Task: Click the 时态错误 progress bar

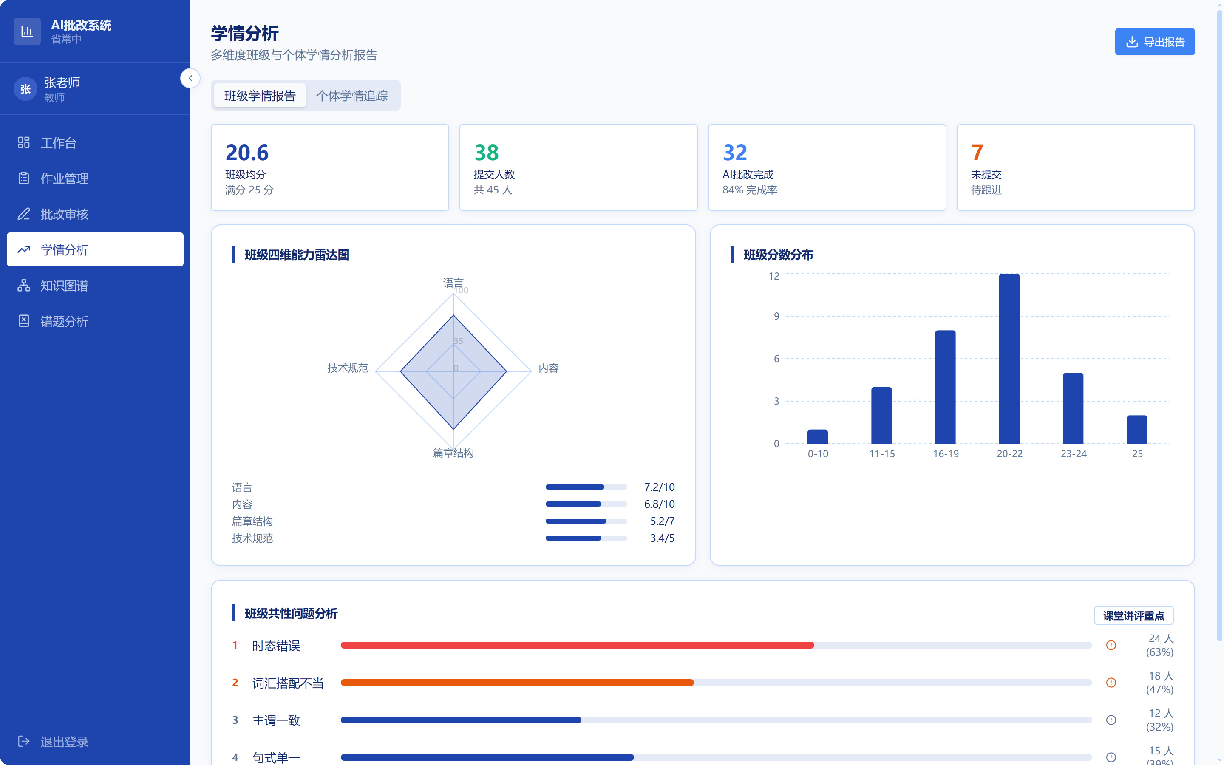Action: tap(716, 645)
